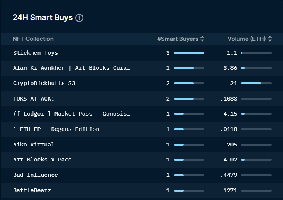This screenshot has width=283, height=200.
Task: Click the CryptoDickbutts S3 volume bar
Action: coord(256,83)
